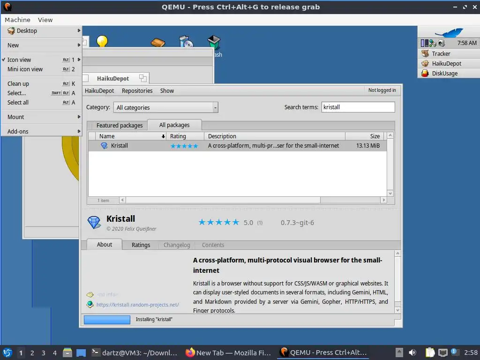
Task: Open the New Tab Mozilla Firefox taskbar entry
Action: (228, 352)
